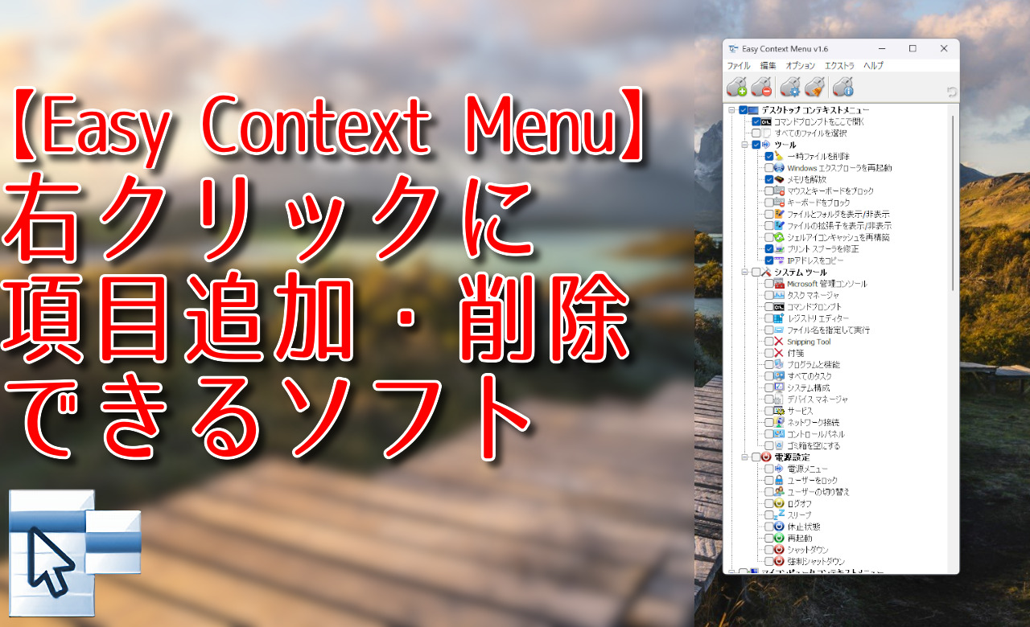Image resolution: width=1030 pixels, height=627 pixels.
Task: Collapse the システム ツール branch
Action: (x=745, y=272)
